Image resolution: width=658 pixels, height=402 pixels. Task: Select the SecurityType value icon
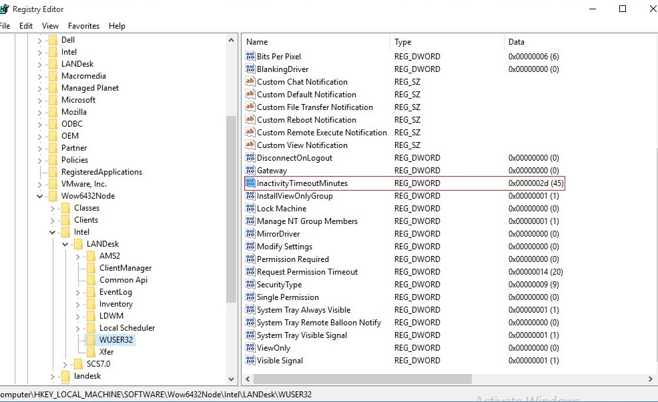250,285
